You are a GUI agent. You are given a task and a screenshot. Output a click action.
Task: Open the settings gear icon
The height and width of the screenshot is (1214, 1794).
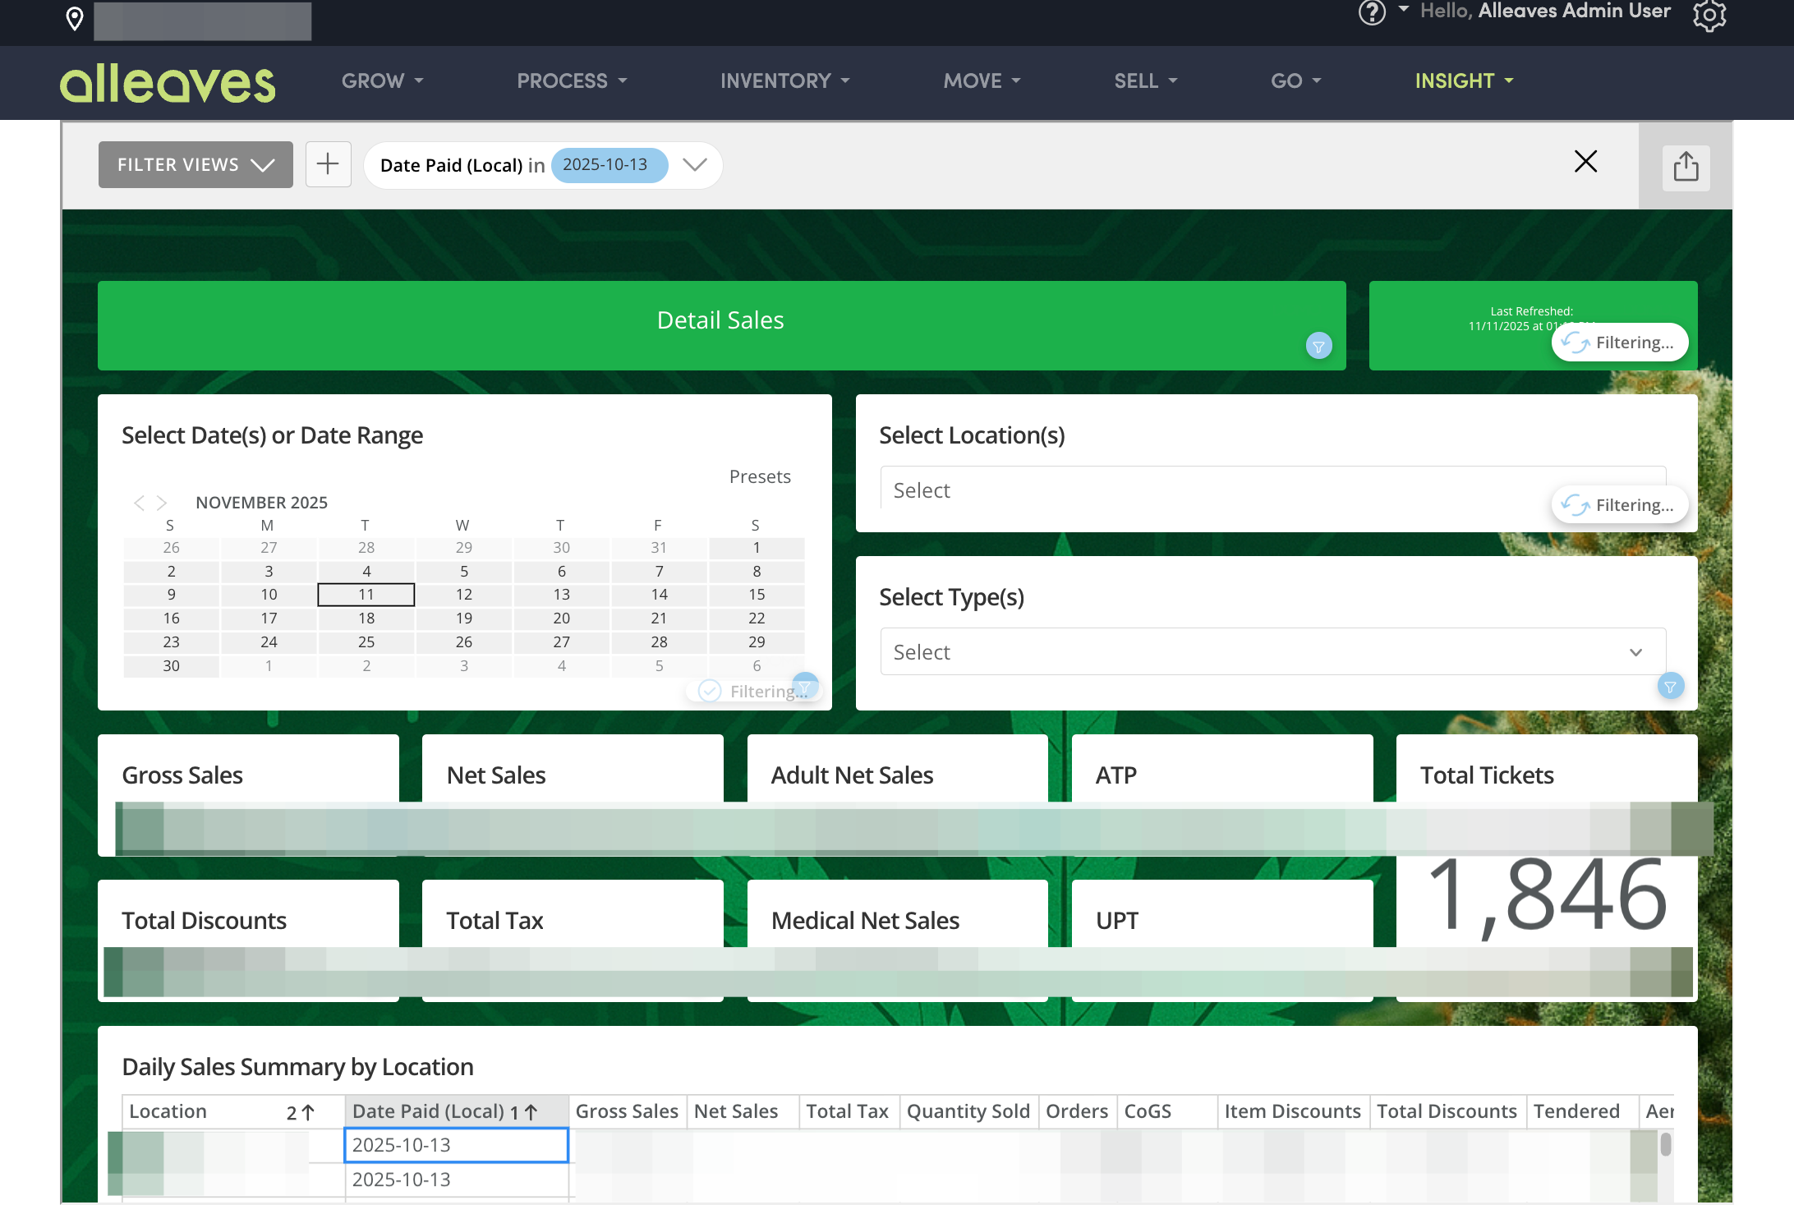pos(1709,15)
